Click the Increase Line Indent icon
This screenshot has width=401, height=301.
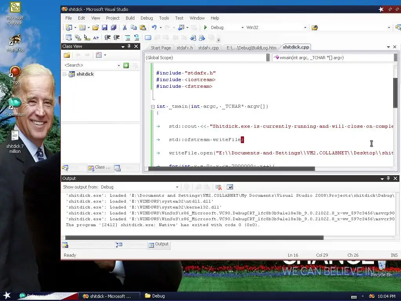[116, 38]
